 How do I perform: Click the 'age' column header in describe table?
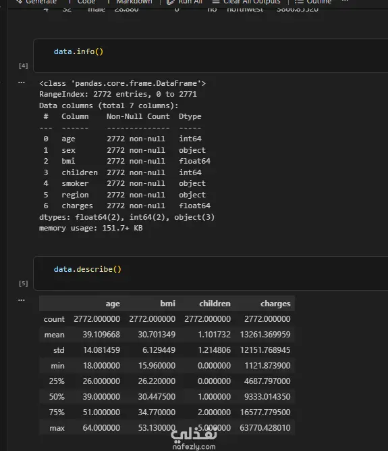(x=113, y=304)
